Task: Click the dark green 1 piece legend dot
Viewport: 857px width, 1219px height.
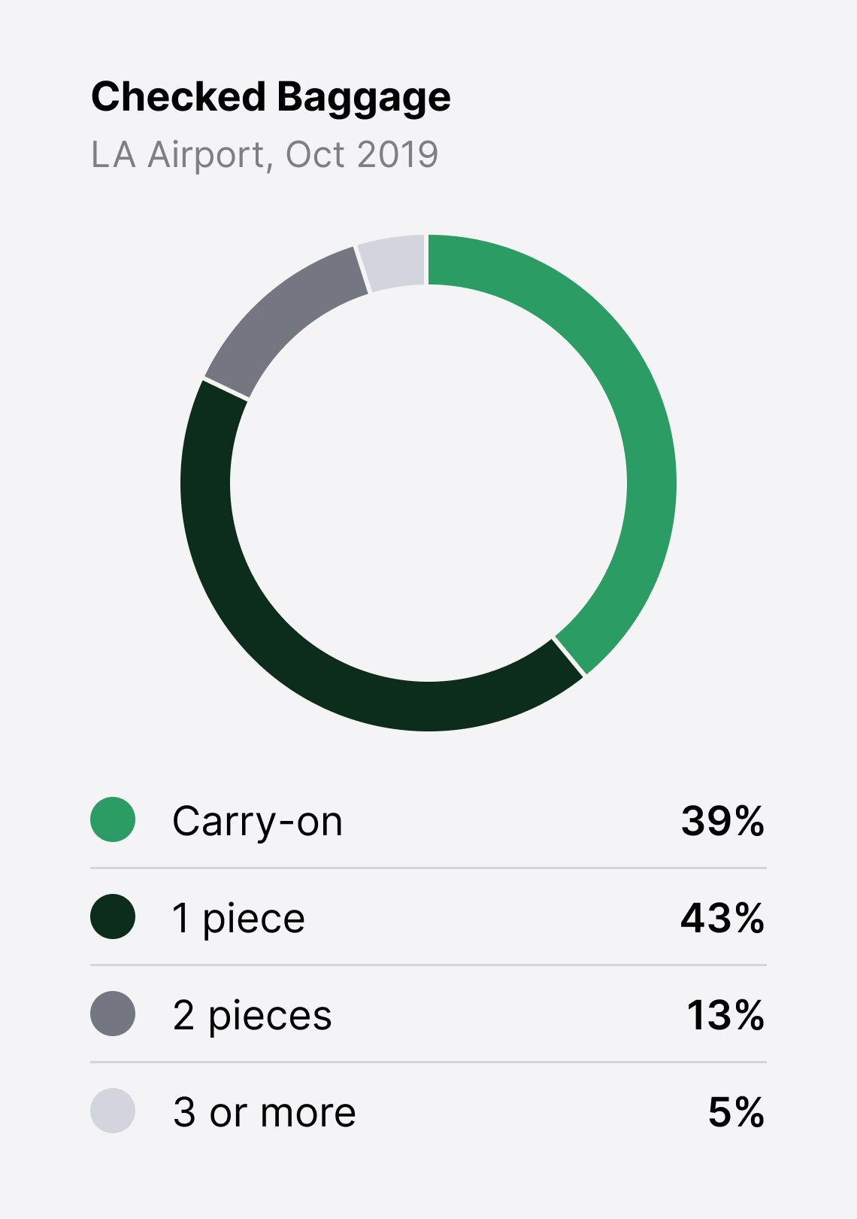Action: tap(113, 917)
